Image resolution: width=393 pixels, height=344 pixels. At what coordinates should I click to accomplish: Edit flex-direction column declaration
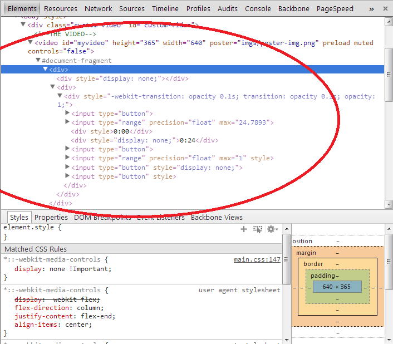click(59, 308)
